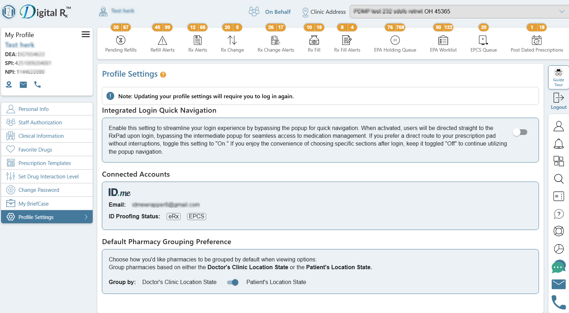This screenshot has width=569, height=313.
Task: Open Refill Alerts warning icon
Action: (162, 40)
